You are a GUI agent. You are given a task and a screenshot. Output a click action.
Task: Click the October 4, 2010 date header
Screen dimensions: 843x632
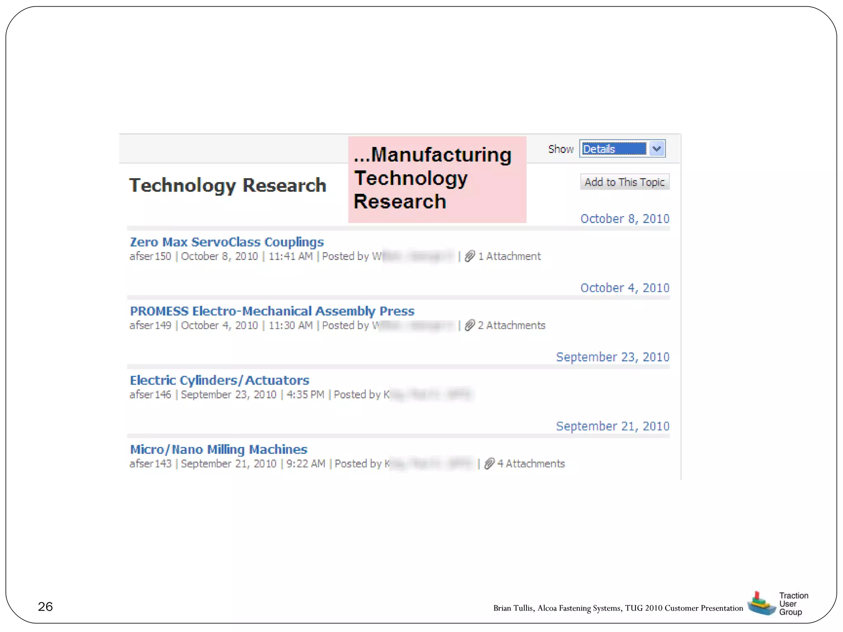624,288
